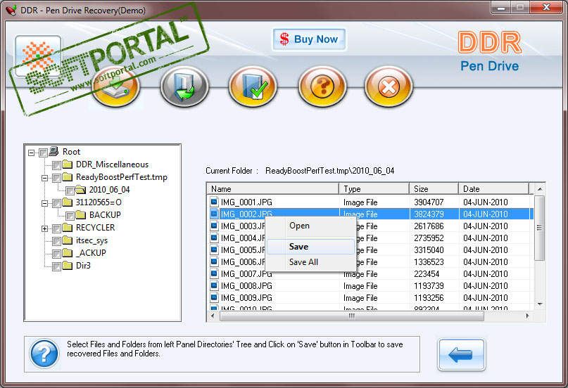Click the file icon of IMG_0001.JPG
The height and width of the screenshot is (388, 568).
(215, 202)
